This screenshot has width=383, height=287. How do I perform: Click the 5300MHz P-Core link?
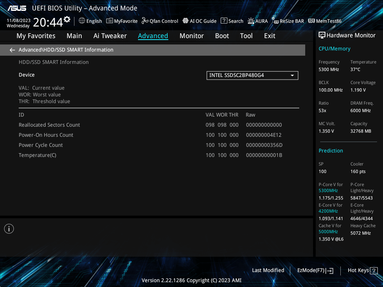click(x=328, y=191)
